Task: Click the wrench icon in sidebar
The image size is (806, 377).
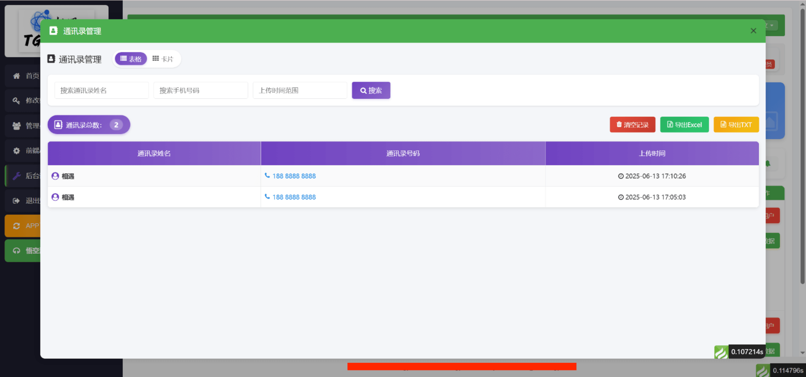Action: tap(16, 176)
